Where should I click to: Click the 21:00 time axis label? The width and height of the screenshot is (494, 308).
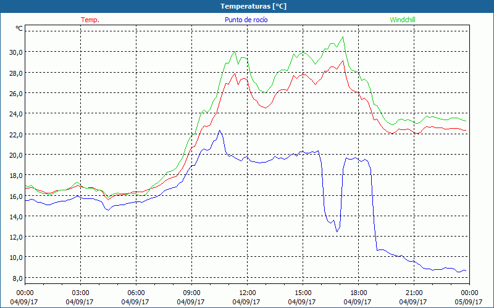point(414,293)
